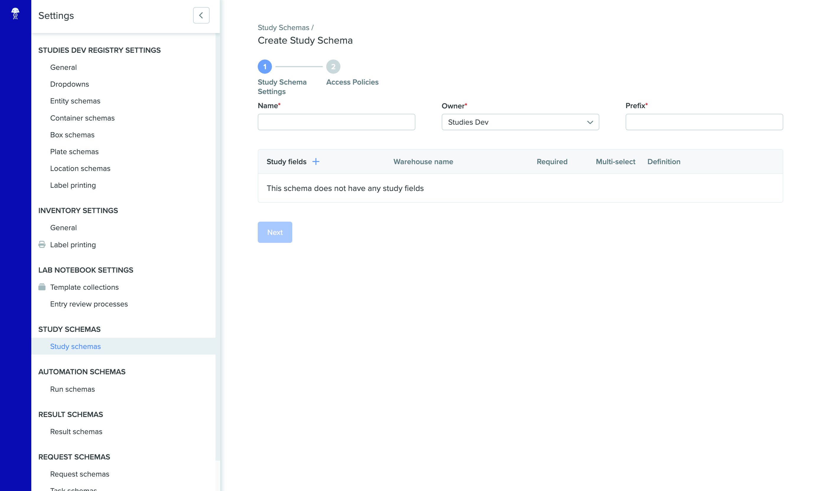
Task: Open Result schemas
Action: pos(76,431)
